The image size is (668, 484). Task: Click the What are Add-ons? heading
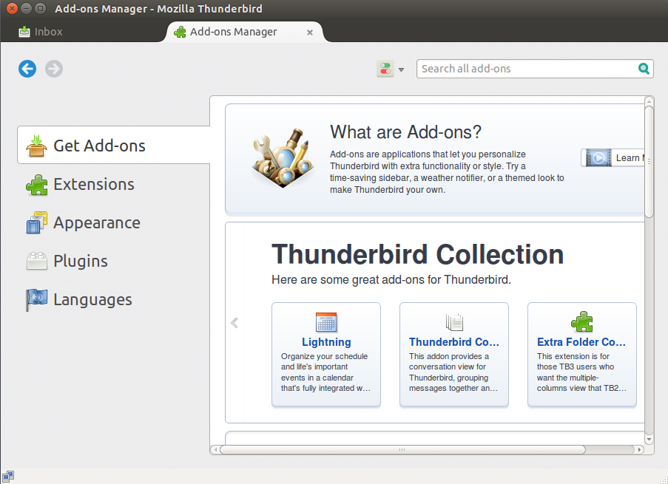tap(405, 132)
